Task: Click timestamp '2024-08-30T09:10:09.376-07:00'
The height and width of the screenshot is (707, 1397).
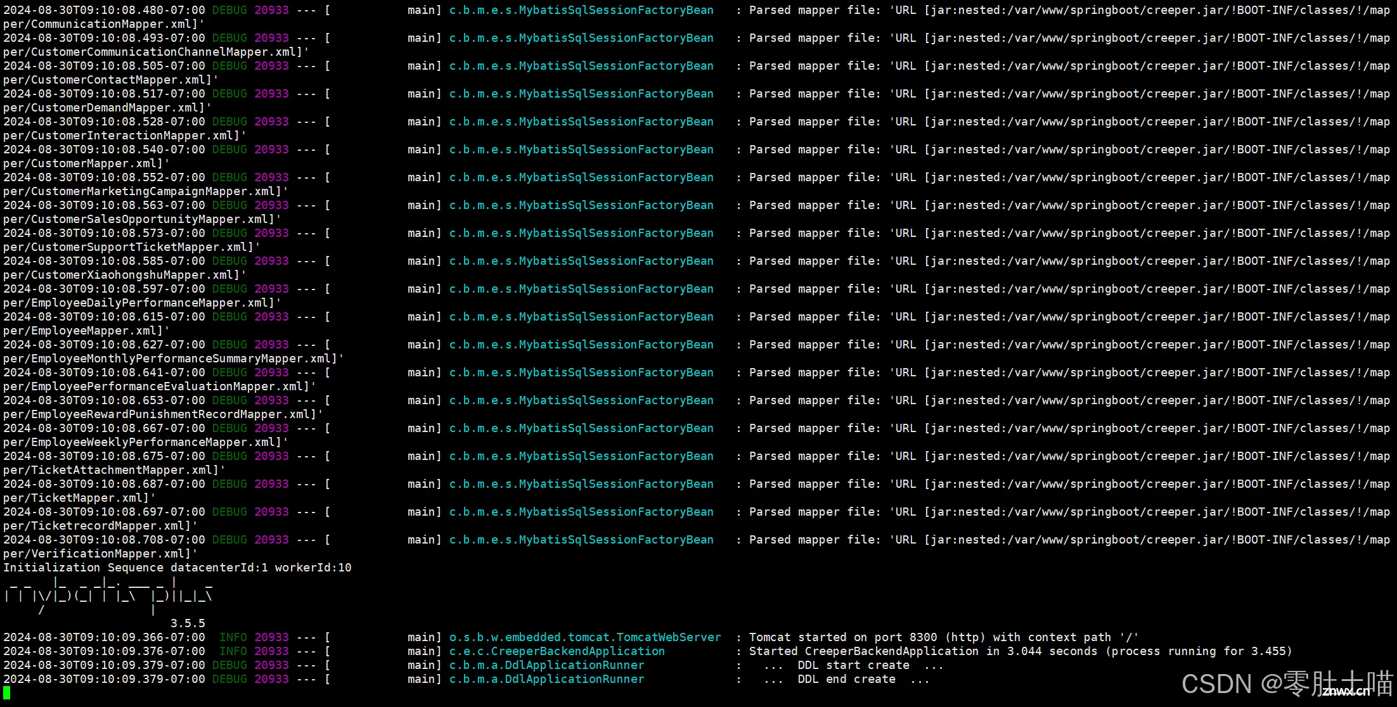Action: (x=104, y=651)
